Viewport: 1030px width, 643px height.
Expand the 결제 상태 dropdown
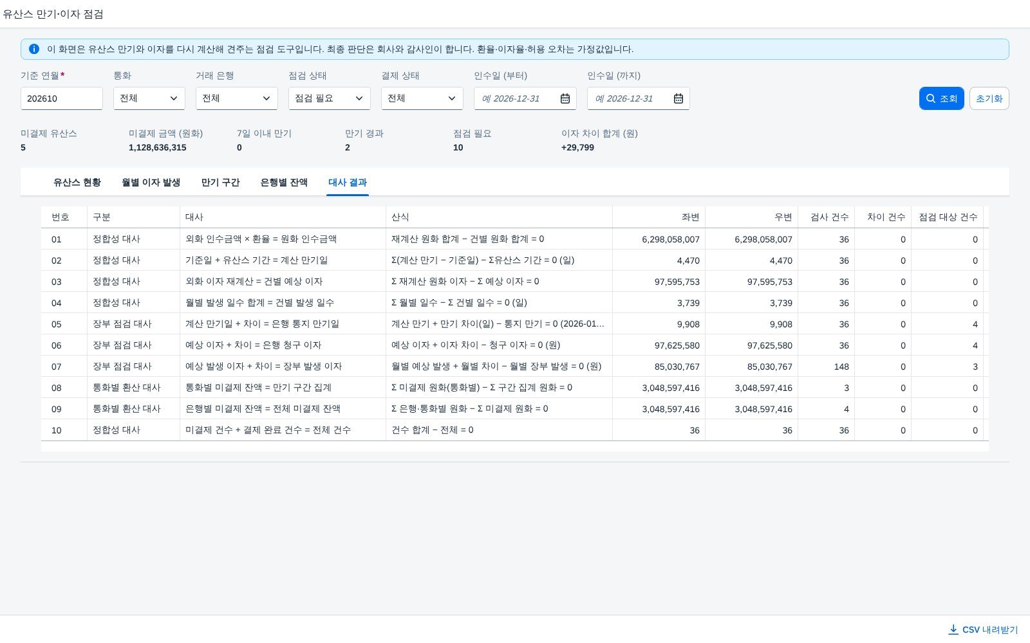(422, 98)
